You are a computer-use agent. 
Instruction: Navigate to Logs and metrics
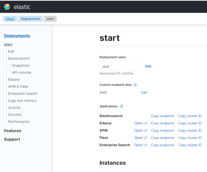point(22,101)
